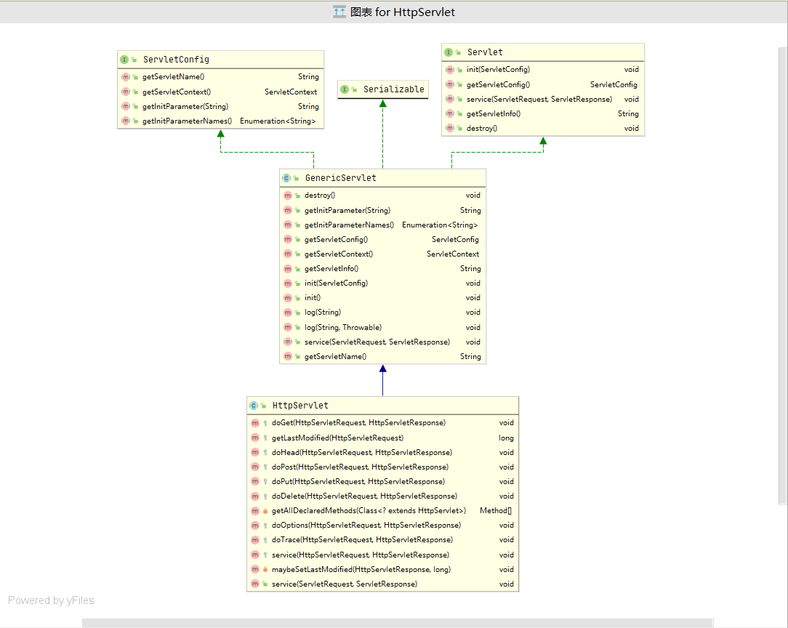The width and height of the screenshot is (788, 628).
Task: Select the class icon beside GenericServlet
Action: 287,177
